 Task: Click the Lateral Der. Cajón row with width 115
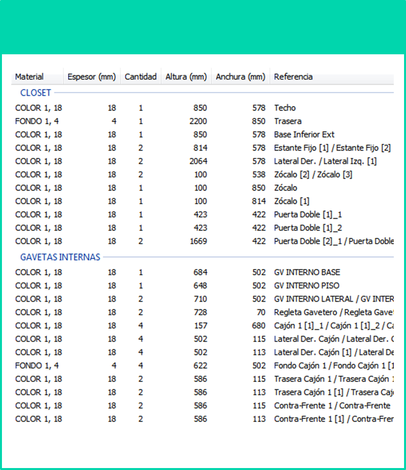coord(202,339)
